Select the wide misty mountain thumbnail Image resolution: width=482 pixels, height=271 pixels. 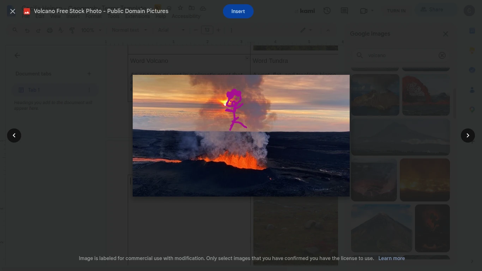pyautogui.click(x=400, y=137)
